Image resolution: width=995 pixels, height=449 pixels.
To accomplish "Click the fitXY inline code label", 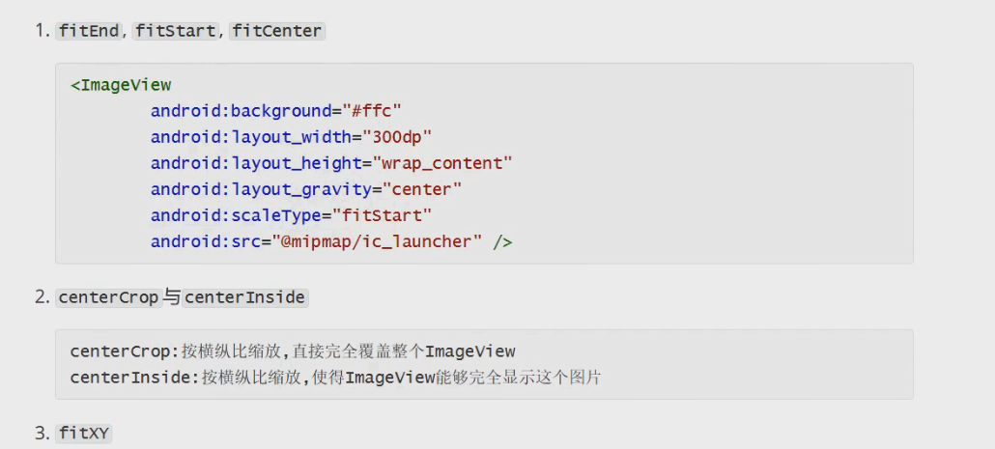I will (x=84, y=434).
